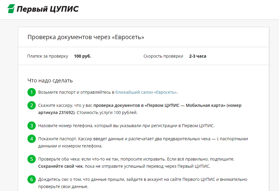Click the bold Сохраняйте свой чек text
Viewport: 279px width, 191px height.
click(x=60, y=166)
